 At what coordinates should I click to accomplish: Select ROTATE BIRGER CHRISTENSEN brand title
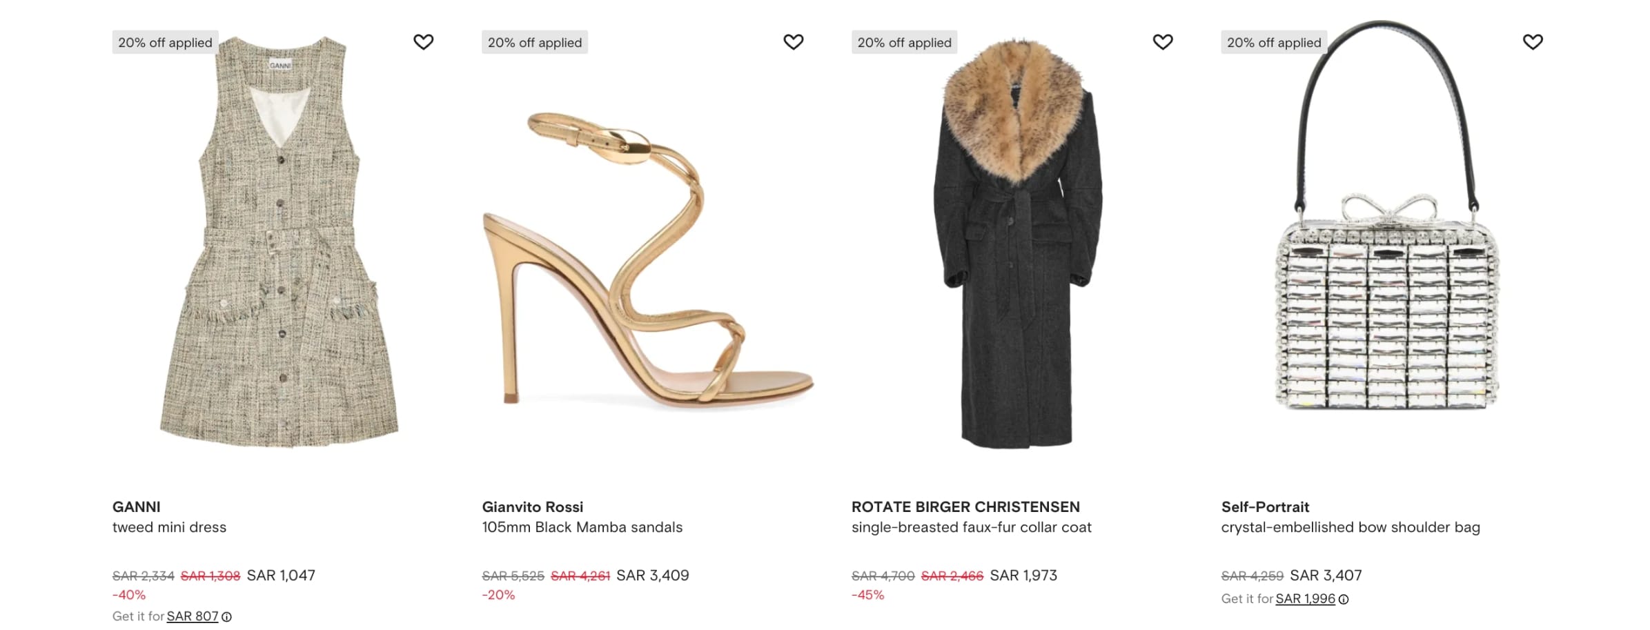click(965, 507)
